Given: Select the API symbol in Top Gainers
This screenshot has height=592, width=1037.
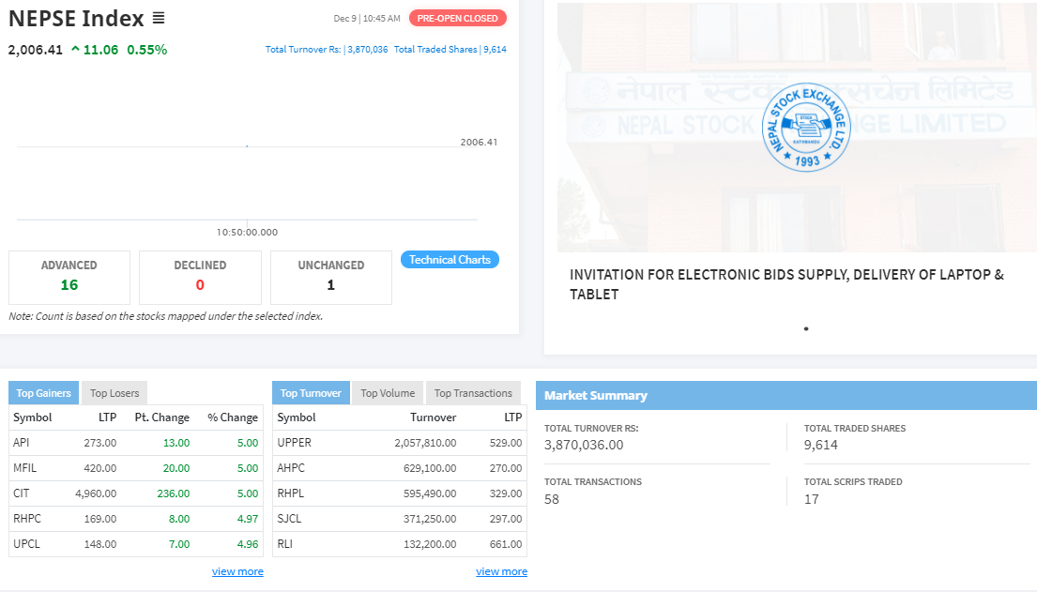Looking at the screenshot, I should [x=22, y=443].
